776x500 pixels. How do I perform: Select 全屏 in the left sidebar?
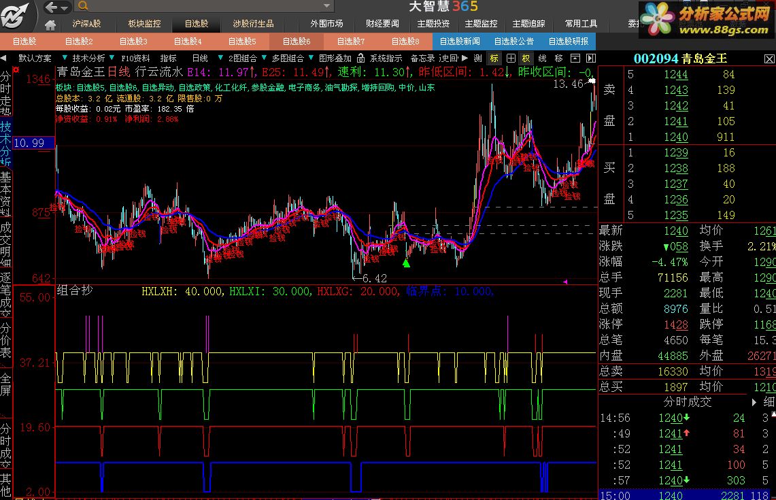click(x=5, y=385)
